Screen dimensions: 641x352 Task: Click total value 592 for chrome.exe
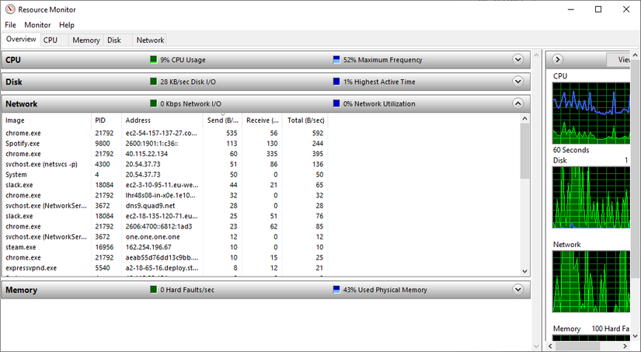click(317, 133)
